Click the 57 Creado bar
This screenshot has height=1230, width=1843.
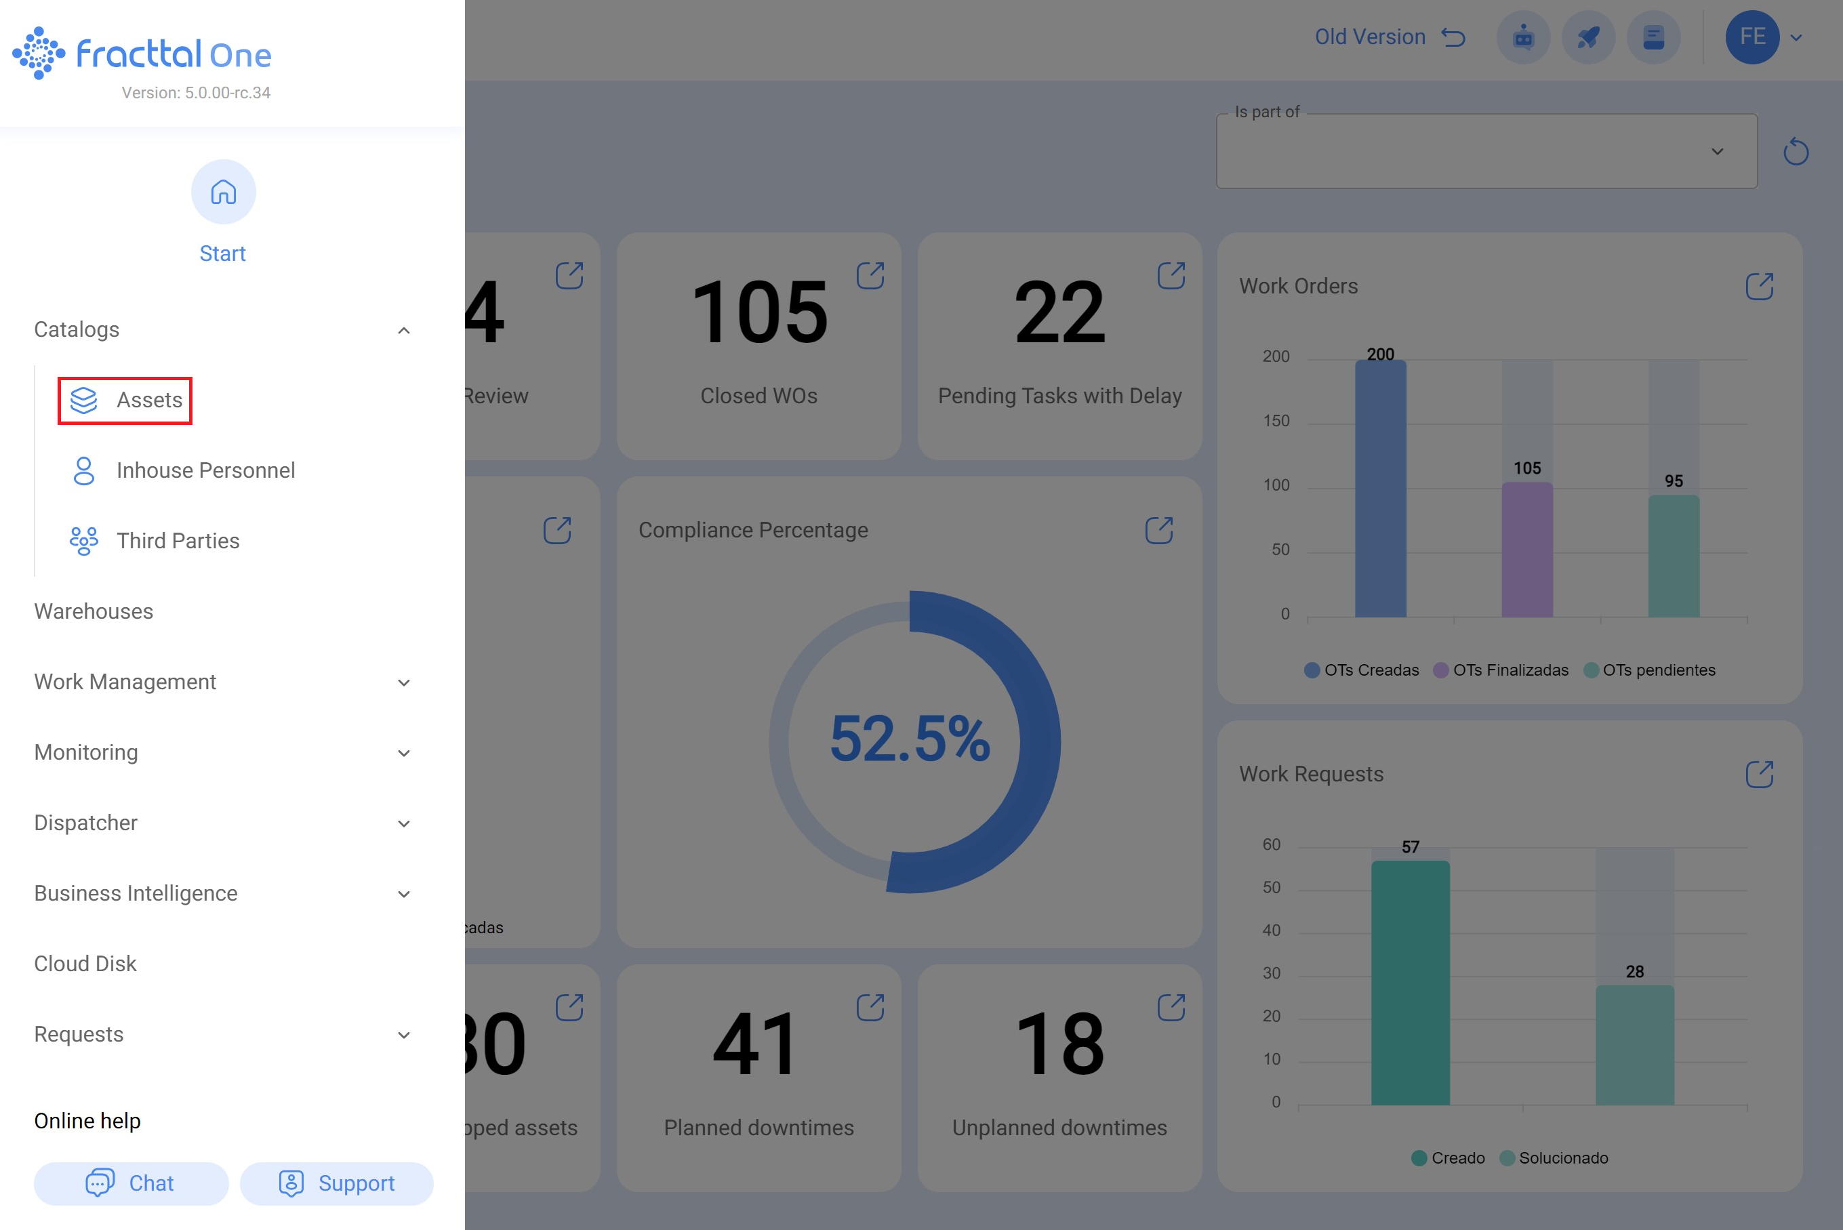click(x=1410, y=983)
